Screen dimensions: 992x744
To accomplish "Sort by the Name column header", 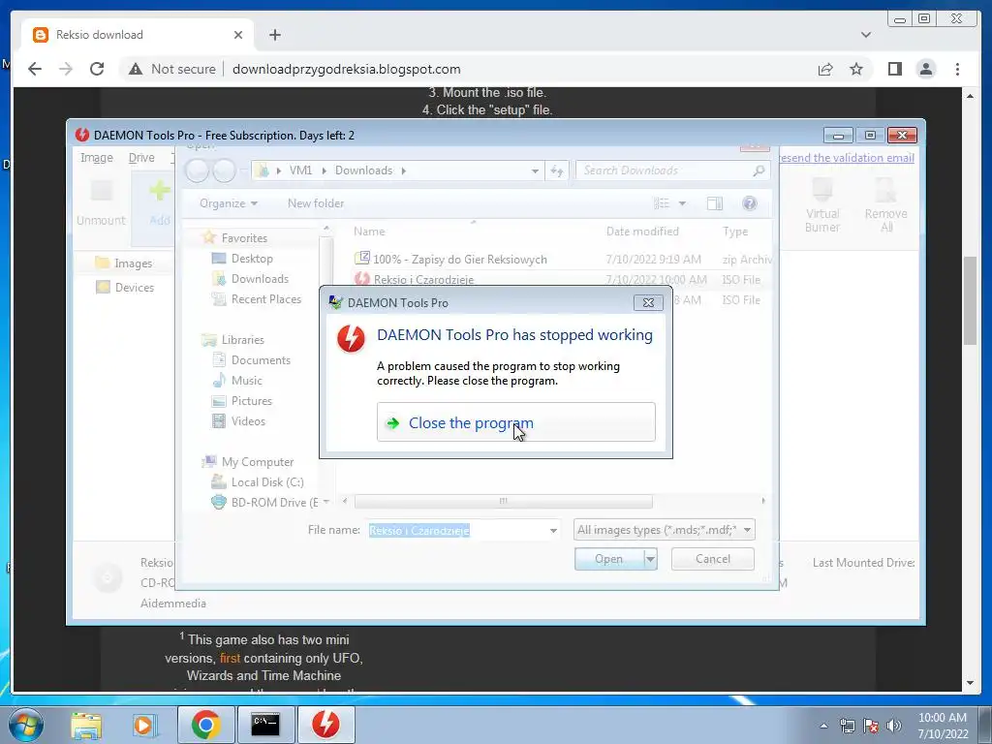I will click(369, 232).
